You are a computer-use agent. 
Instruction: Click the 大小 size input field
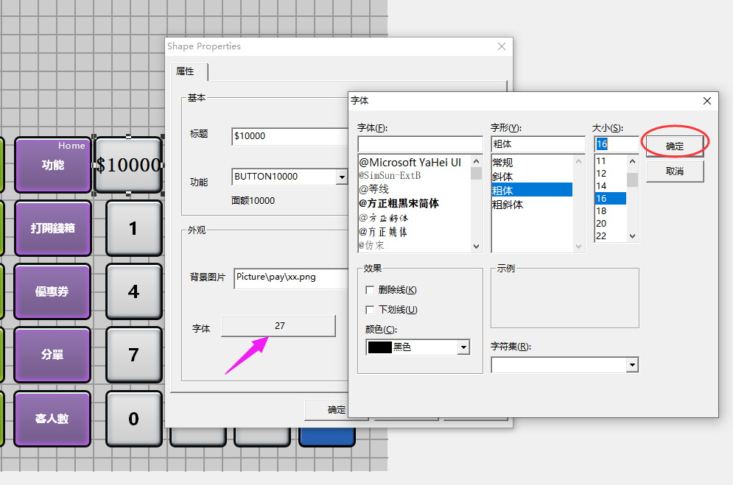coord(616,144)
